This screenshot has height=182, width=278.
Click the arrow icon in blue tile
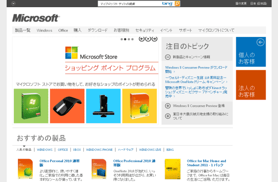[x=260, y=42]
